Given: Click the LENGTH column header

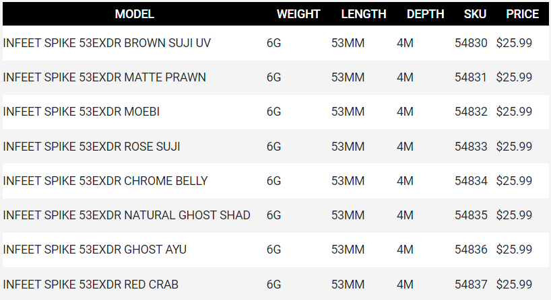Looking at the screenshot, I should click(x=363, y=14).
